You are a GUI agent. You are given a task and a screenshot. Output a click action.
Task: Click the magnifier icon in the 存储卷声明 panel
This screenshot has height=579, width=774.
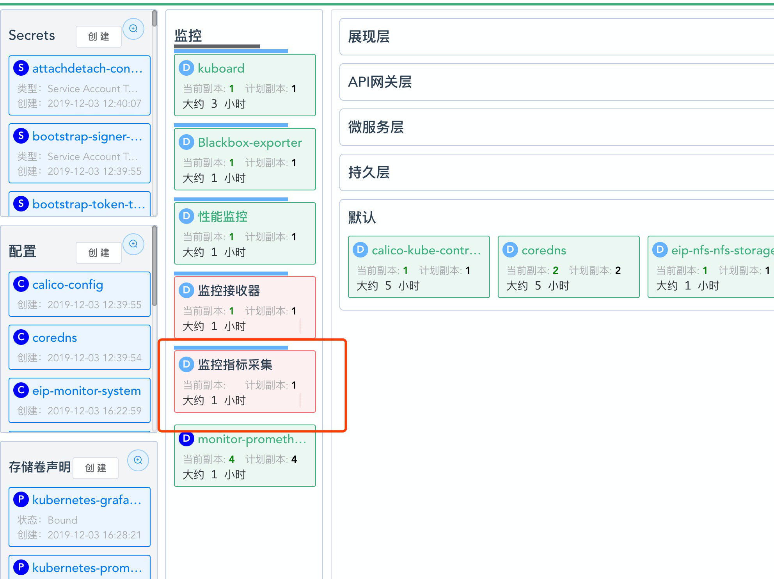tap(137, 460)
